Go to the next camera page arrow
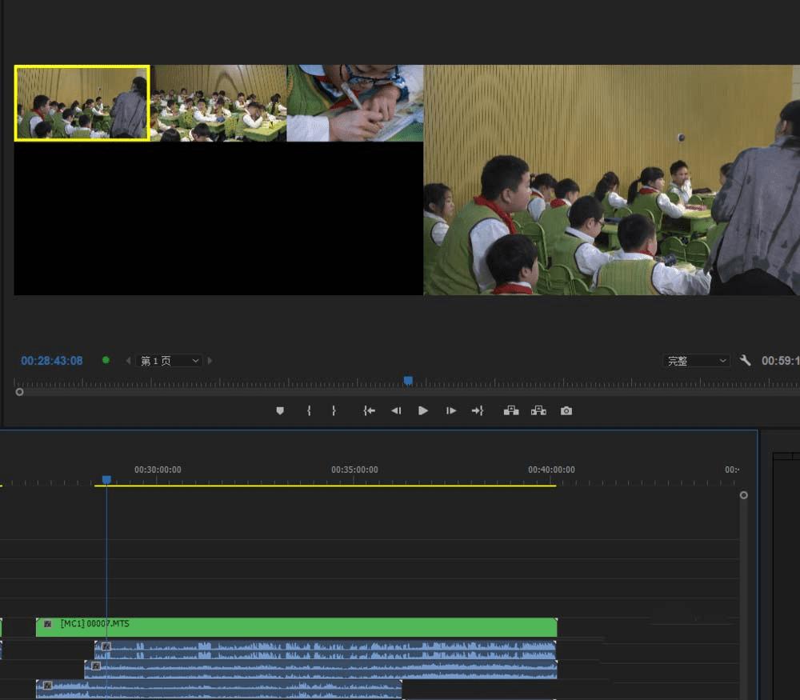800x700 pixels. click(210, 361)
